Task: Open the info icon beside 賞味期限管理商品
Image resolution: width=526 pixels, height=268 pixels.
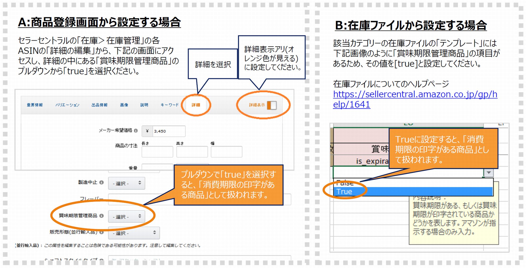Action: 101,216
